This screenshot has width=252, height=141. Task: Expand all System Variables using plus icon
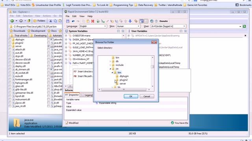click(123, 31)
